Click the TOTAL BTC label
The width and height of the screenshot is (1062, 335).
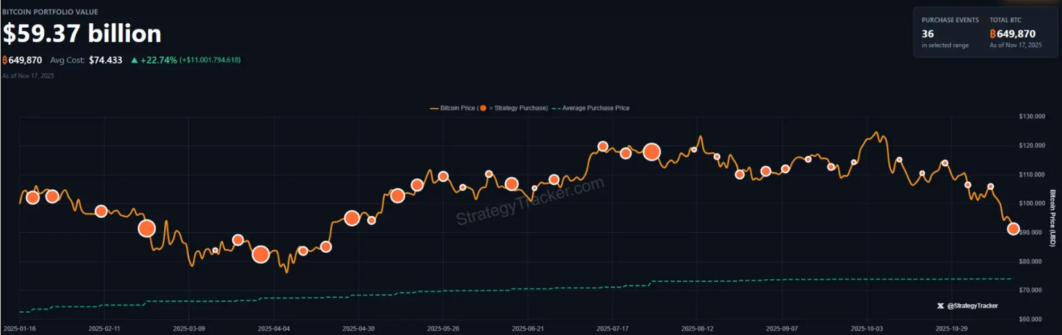(x=1006, y=20)
